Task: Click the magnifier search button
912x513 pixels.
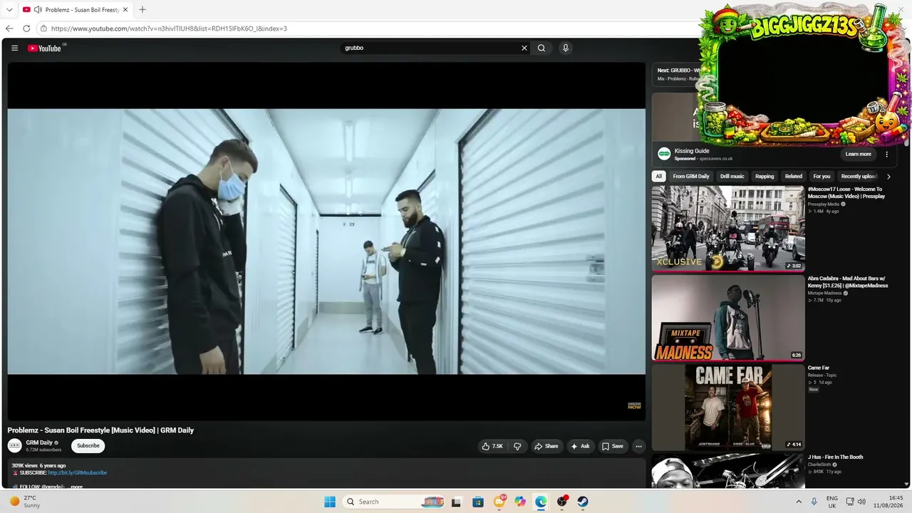Action: pyautogui.click(x=541, y=48)
